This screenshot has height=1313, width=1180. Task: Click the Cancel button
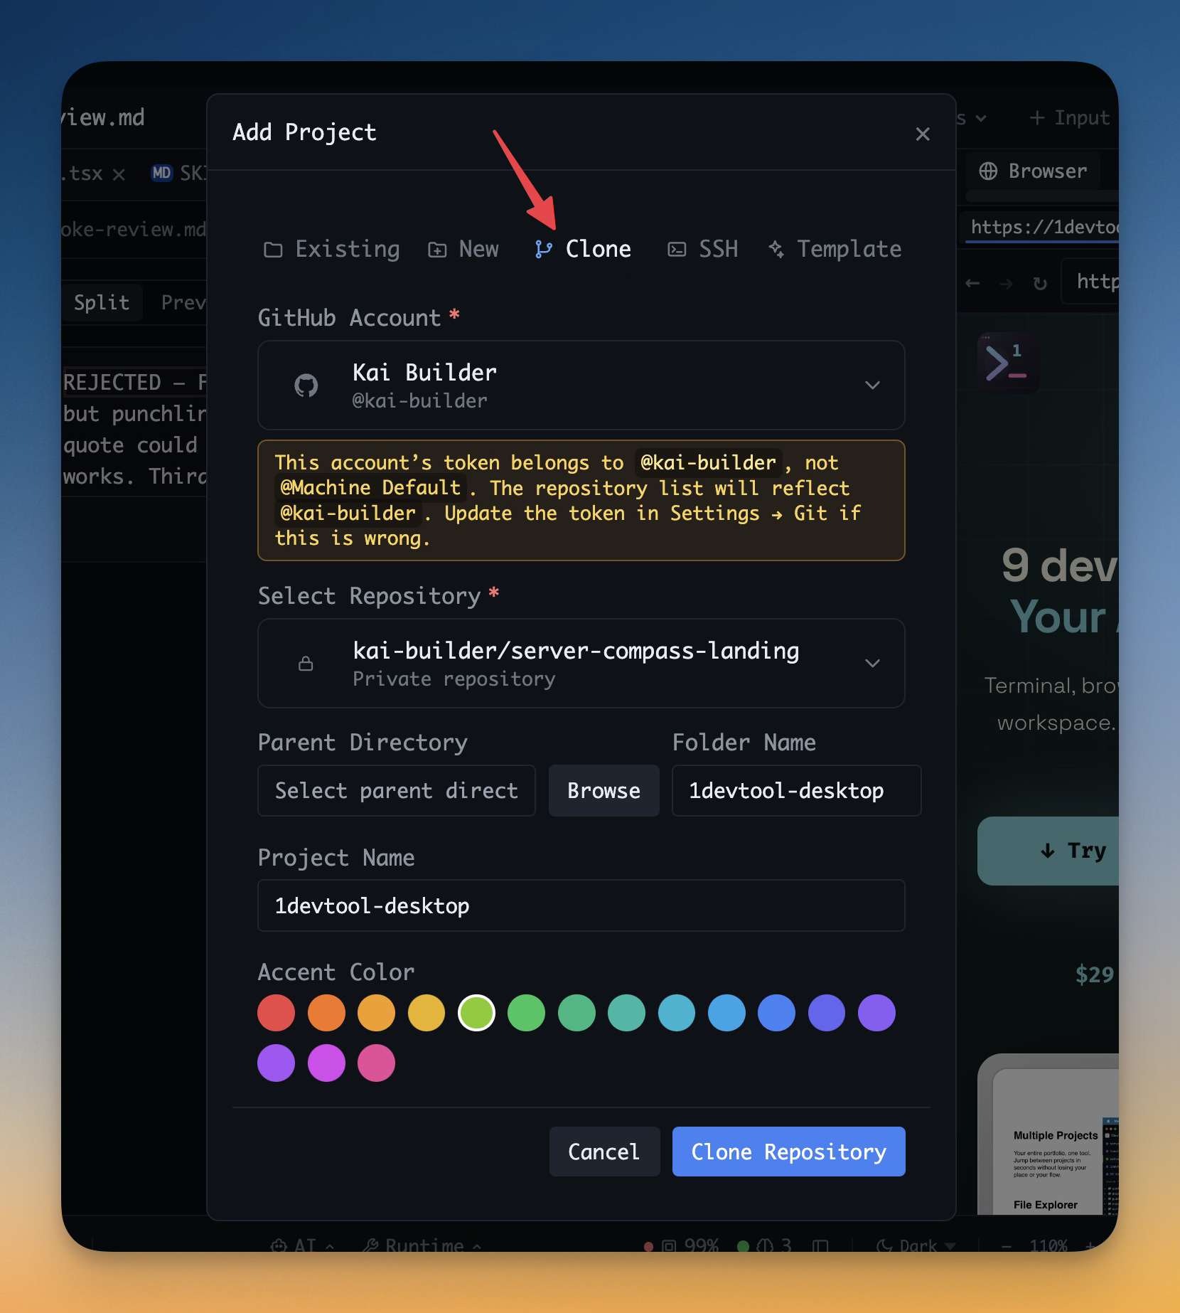click(x=604, y=1152)
